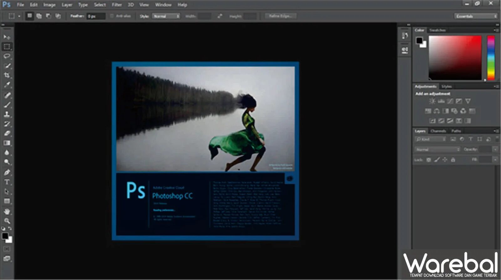Open the Opacity slider dropdown arrow

(x=495, y=149)
